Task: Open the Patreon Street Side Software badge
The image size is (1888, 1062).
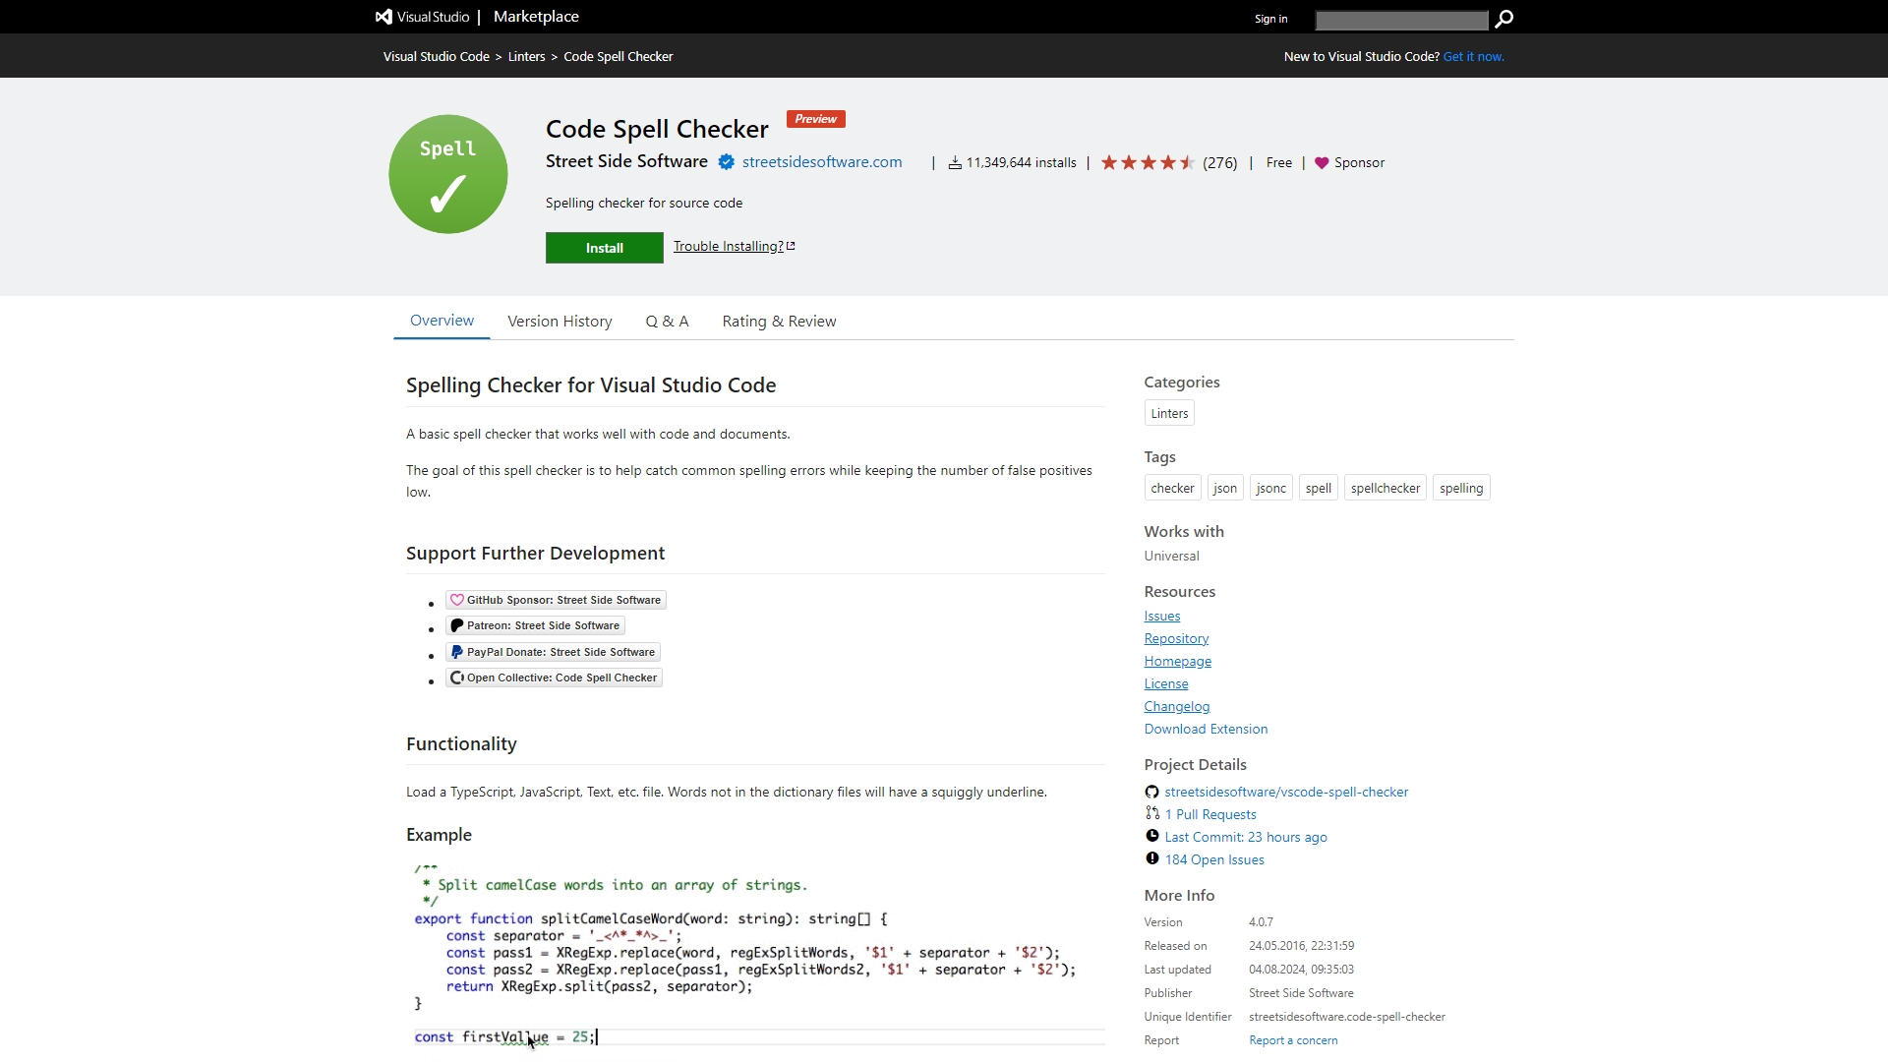Action: coord(535,625)
